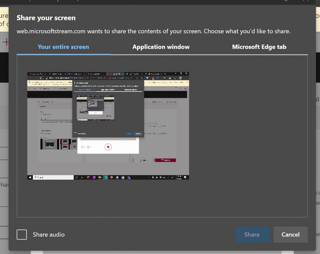Click the Firefox icon in the preview taskbar
Viewport: 320px width, 254px height.
click(112, 176)
